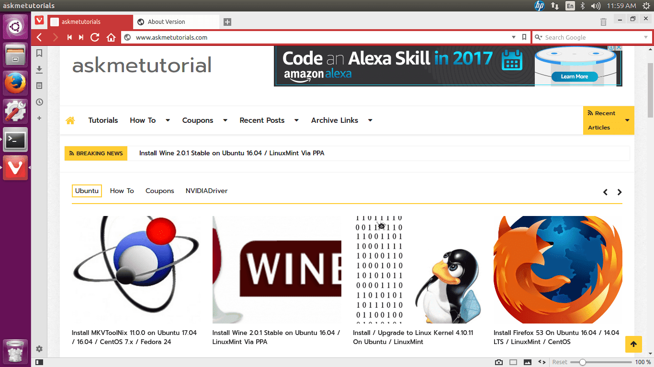Select the Ubuntu category tab
Image resolution: width=654 pixels, height=367 pixels.
(87, 191)
